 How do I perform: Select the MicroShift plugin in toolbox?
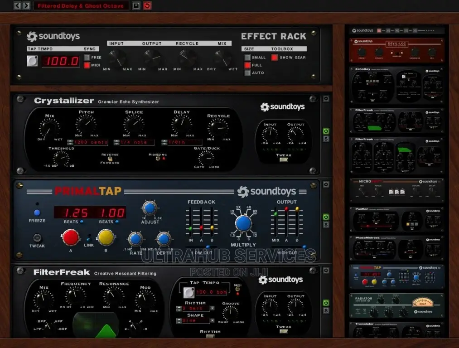pyautogui.click(x=396, y=190)
